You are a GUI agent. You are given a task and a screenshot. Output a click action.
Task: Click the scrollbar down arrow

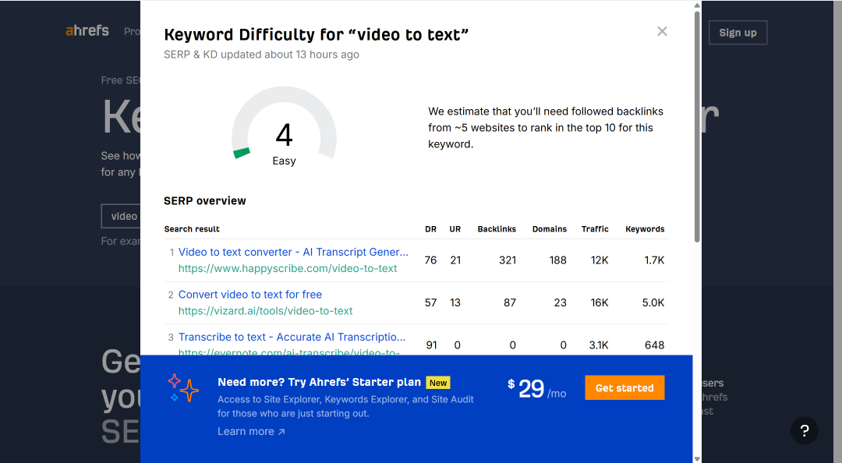pyautogui.click(x=697, y=458)
